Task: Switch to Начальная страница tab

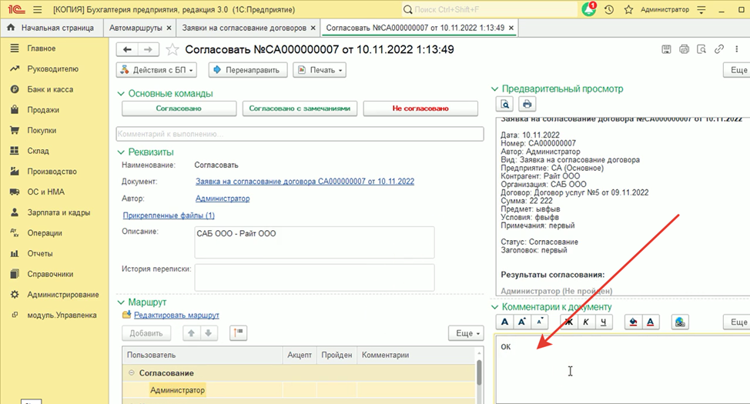Action: point(58,28)
